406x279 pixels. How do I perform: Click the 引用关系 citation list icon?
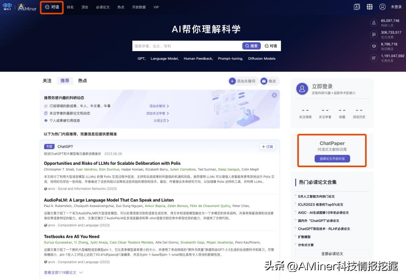point(373,58)
